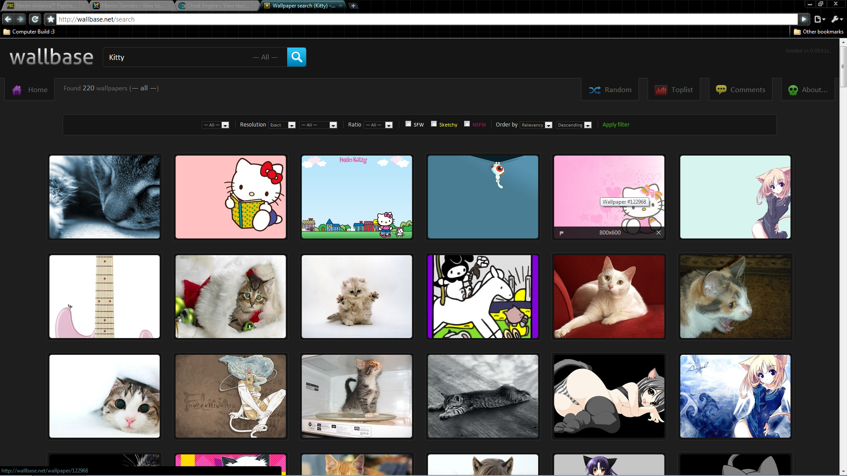The image size is (847, 476).
Task: Open the Resolution All size dropdown
Action: [x=318, y=125]
